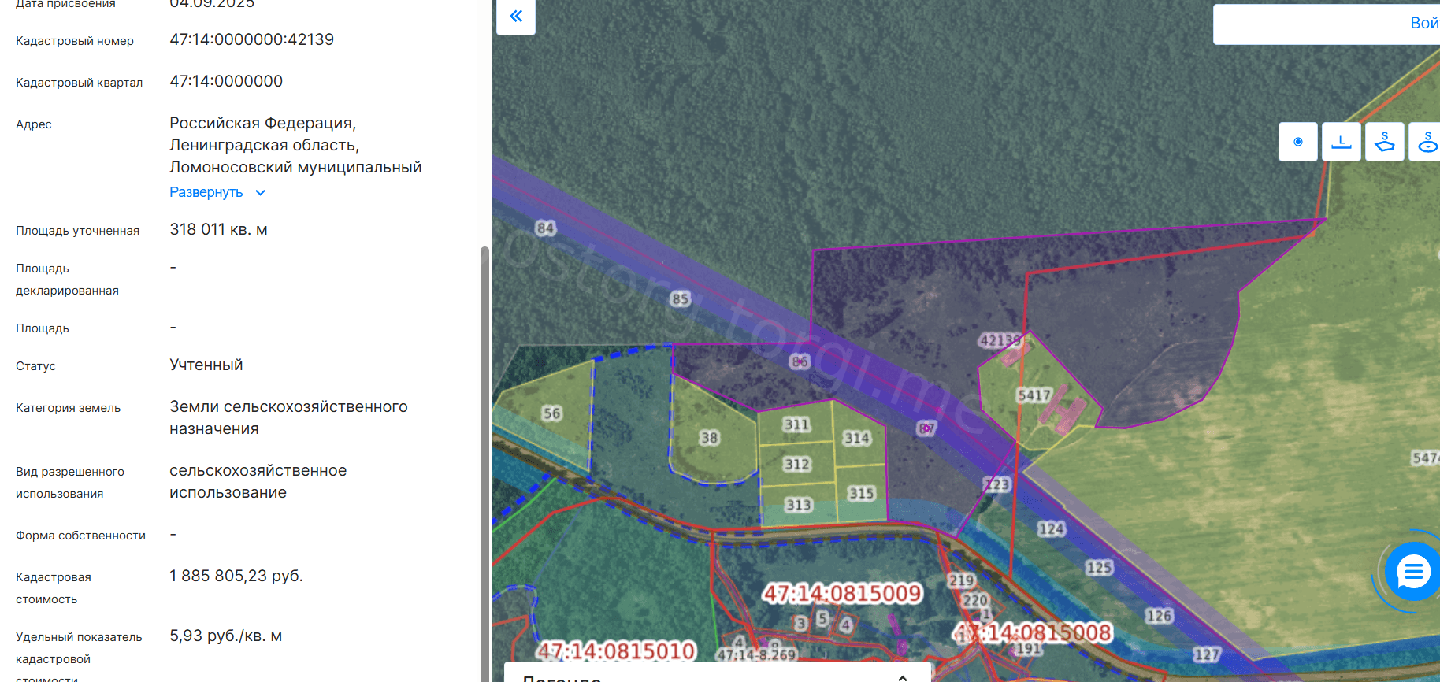Select parcel 313 on the map
1440x682 pixels.
point(797,505)
